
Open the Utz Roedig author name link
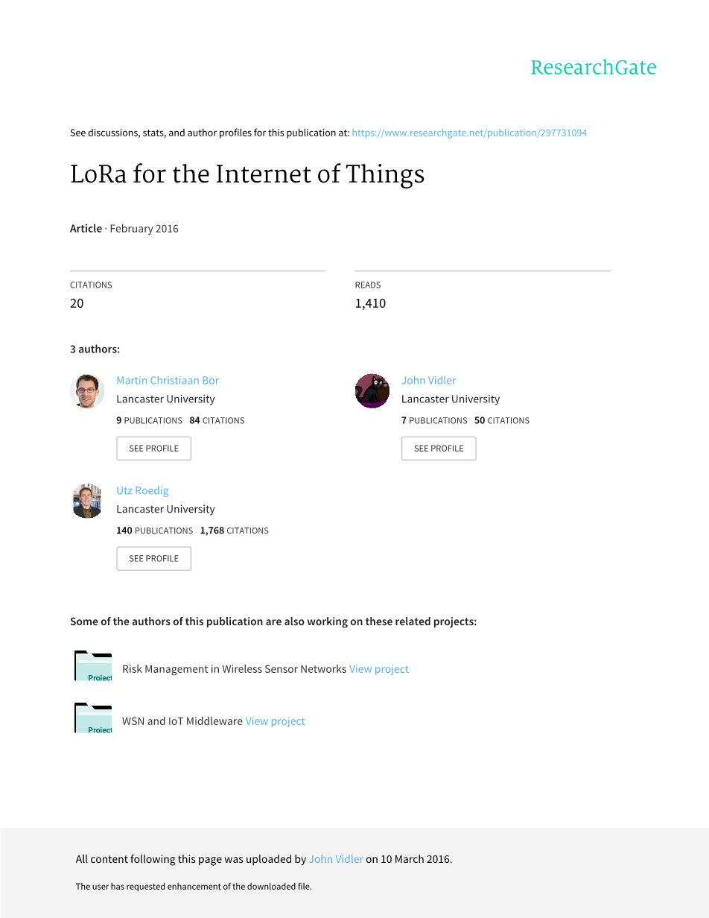(142, 490)
